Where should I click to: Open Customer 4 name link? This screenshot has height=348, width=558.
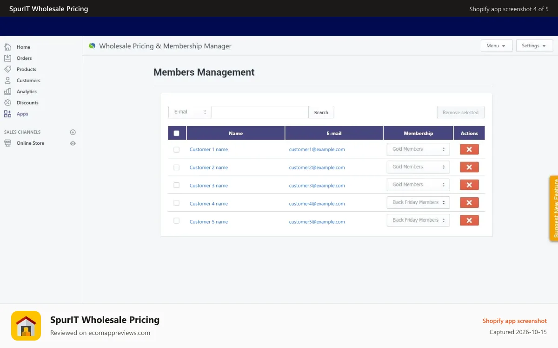point(209,204)
